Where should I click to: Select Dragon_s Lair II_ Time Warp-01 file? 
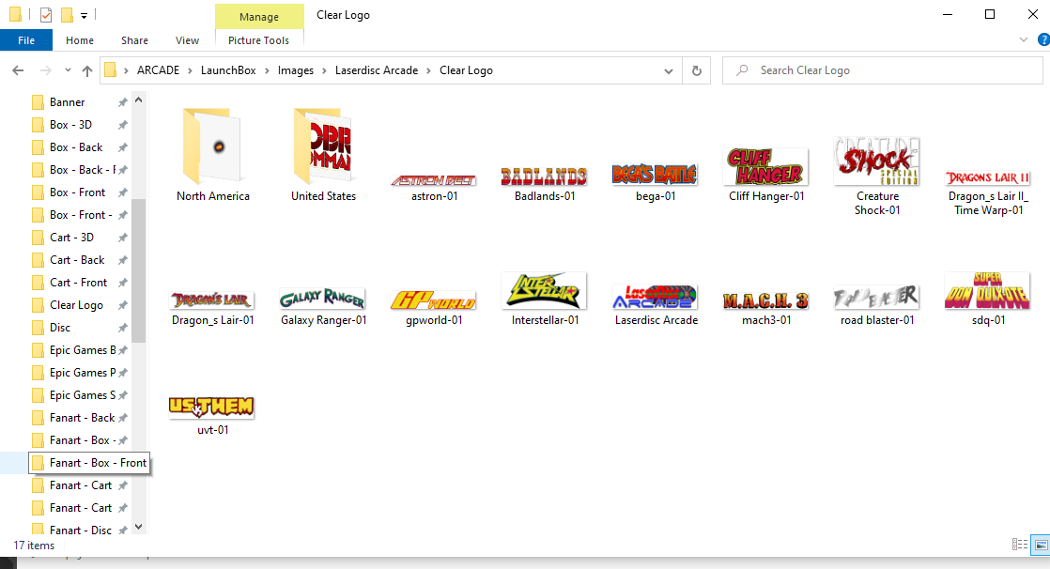(988, 192)
